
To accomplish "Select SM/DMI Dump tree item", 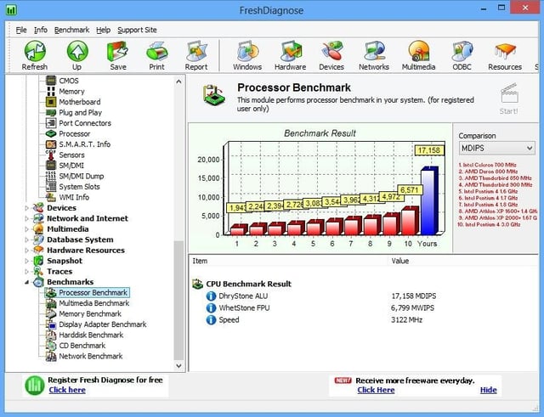I will pos(82,176).
